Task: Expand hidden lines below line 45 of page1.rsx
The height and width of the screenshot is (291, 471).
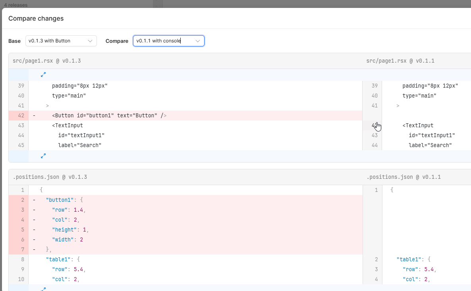Action: pos(43,156)
